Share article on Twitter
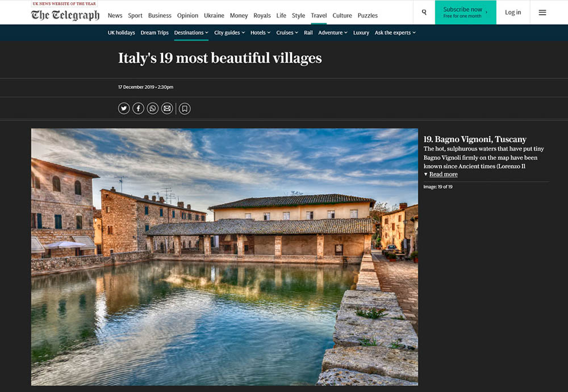This screenshot has width=568, height=392. [124, 108]
